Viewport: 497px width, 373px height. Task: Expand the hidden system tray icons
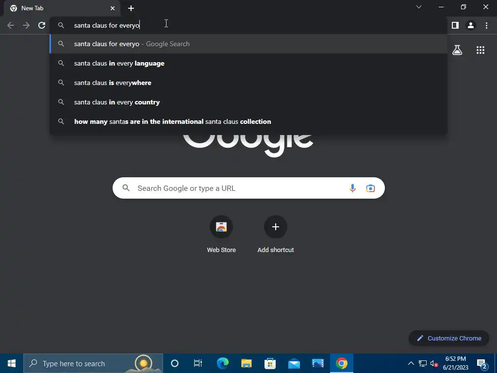click(411, 363)
